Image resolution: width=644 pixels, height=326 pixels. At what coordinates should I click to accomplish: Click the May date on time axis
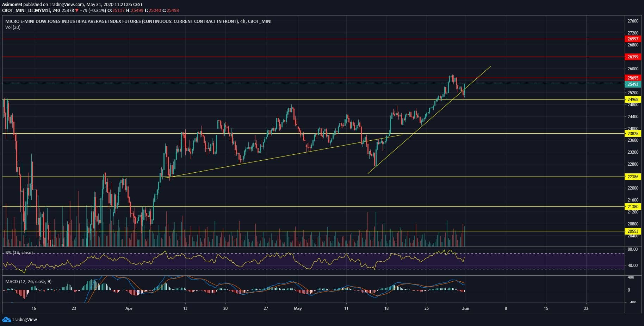point(298,308)
